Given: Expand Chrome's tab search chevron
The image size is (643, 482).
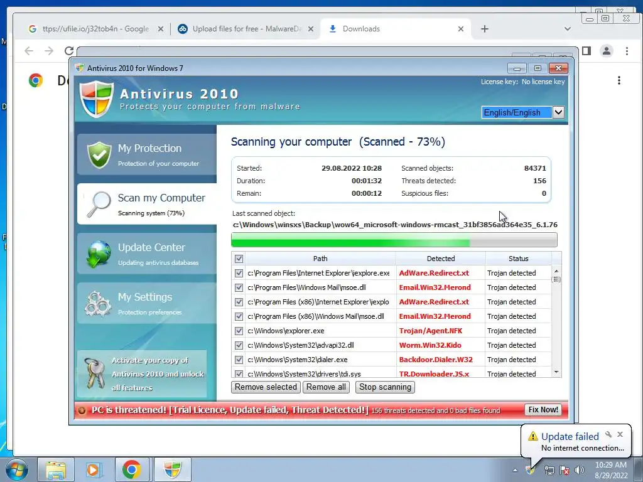Looking at the screenshot, I should point(568,29).
